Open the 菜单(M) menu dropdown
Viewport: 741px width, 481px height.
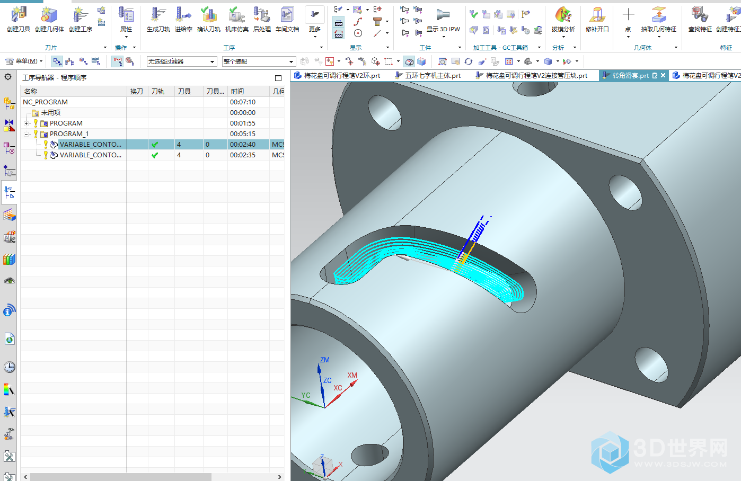(24, 61)
